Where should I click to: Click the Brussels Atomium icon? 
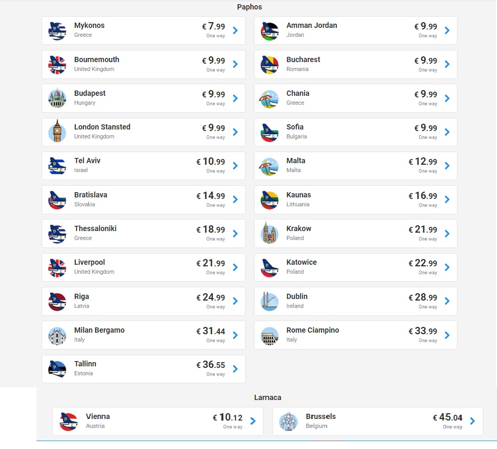(x=288, y=422)
